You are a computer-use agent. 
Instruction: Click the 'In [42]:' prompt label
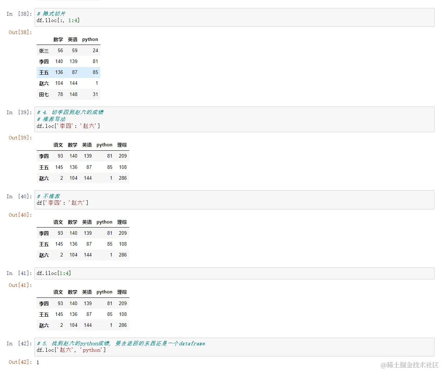coord(19,343)
